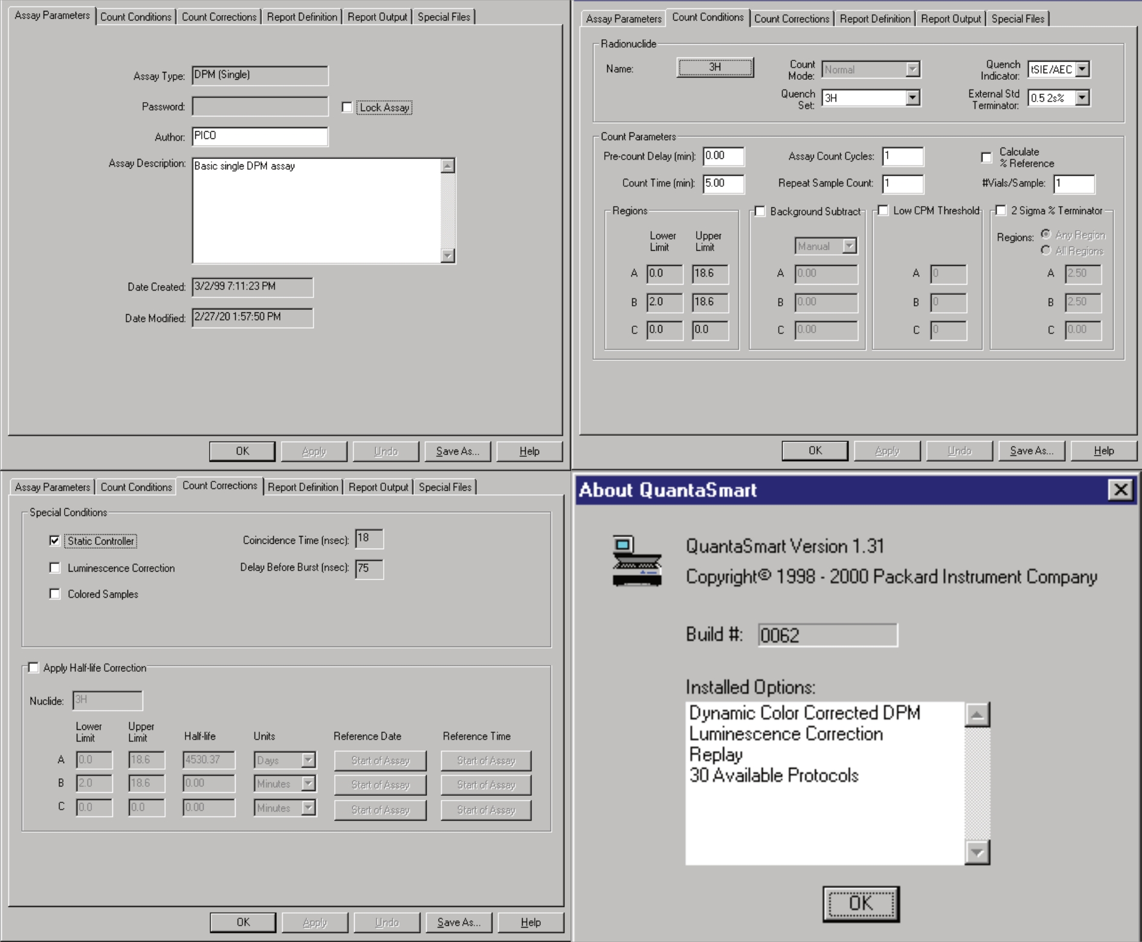Click the 3H radionuclide Name button
Viewport: 1142px width, 942px height.
(x=715, y=68)
